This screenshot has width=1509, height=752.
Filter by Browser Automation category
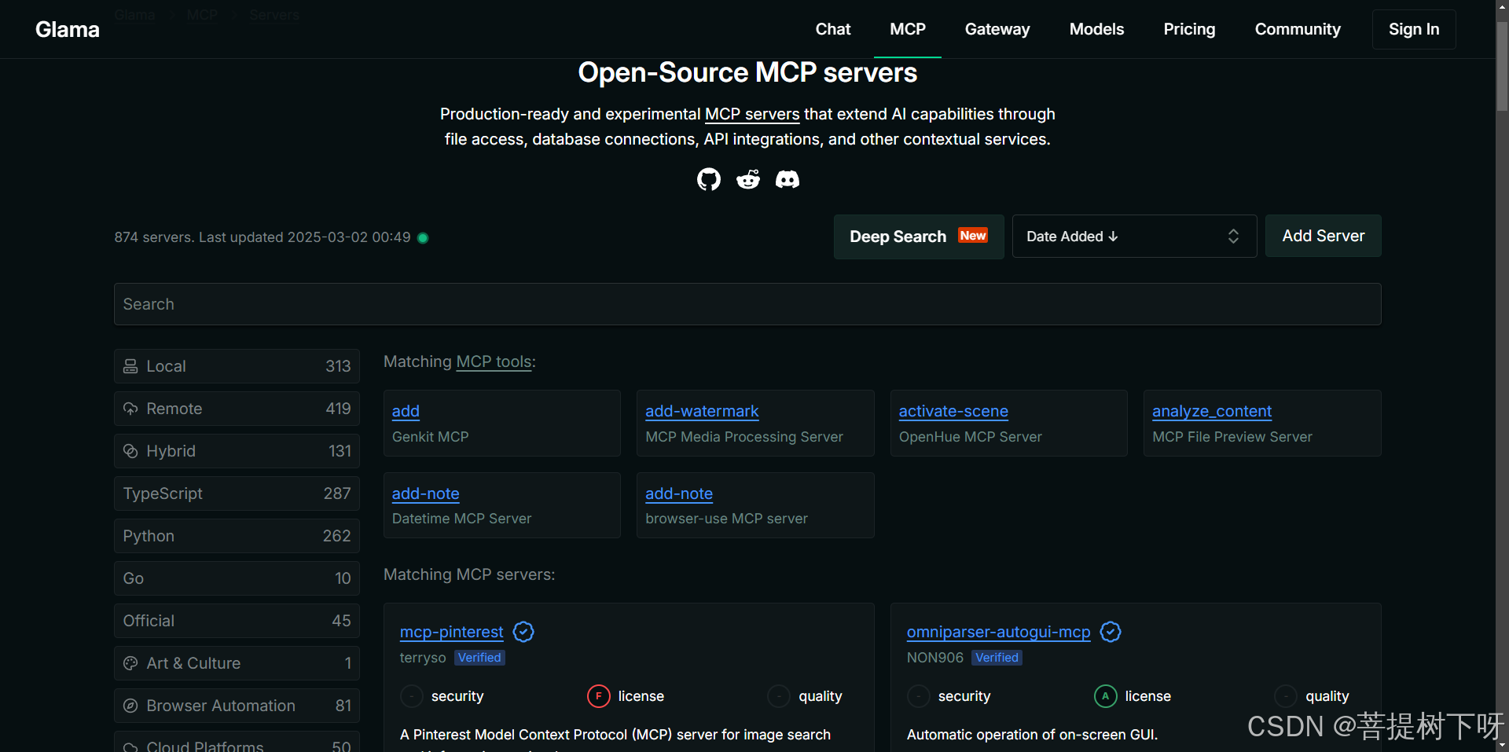(x=237, y=706)
